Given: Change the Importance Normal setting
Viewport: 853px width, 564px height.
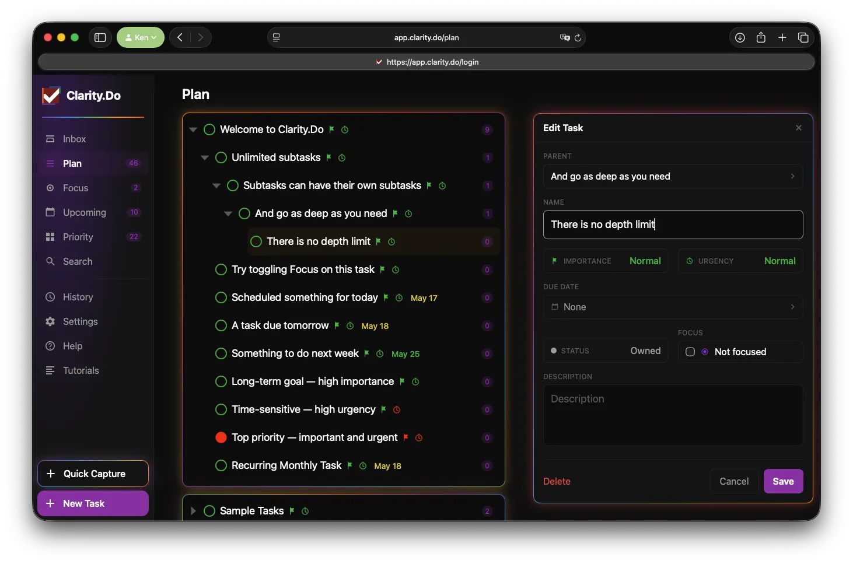Looking at the screenshot, I should point(606,261).
